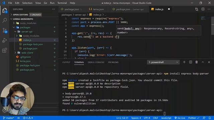Open terminal selector dropdown 1: powershell
The width and height of the screenshot is (214, 120).
163,62
